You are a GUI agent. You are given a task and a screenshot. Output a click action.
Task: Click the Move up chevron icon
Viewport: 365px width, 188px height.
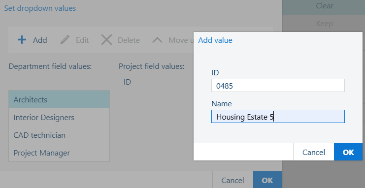tap(157, 40)
